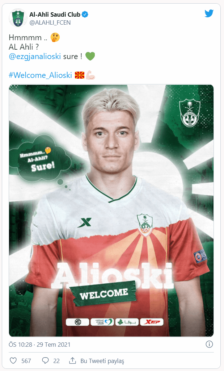The height and width of the screenshot is (371, 224).
Task: Click the blue verified badge
Action: point(85,14)
